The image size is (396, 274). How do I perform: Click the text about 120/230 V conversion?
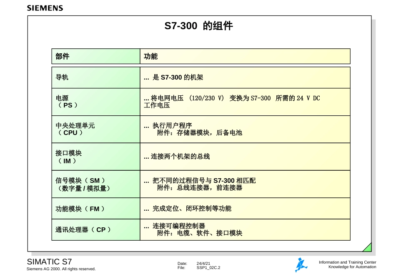coord(232,98)
